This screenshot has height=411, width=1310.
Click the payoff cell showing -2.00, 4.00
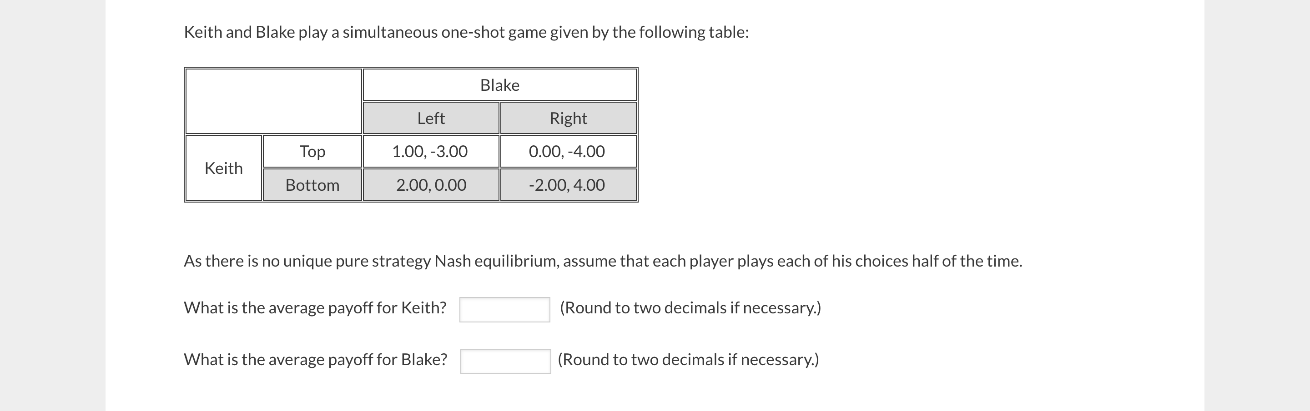point(568,185)
